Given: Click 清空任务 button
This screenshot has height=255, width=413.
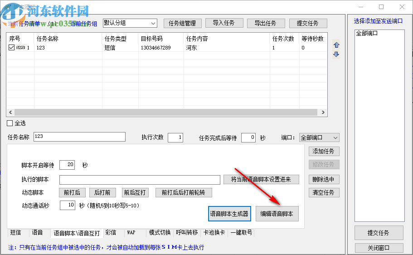Looking at the screenshot, I should click(324, 192).
